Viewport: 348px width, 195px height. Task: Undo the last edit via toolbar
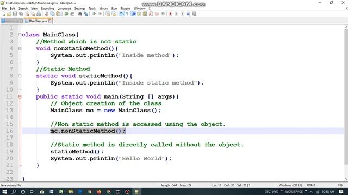(x=66, y=14)
